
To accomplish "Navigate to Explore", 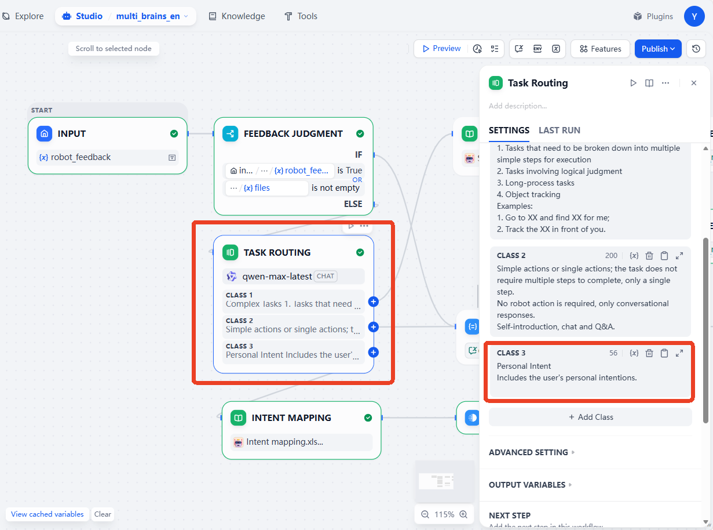I will 23,16.
